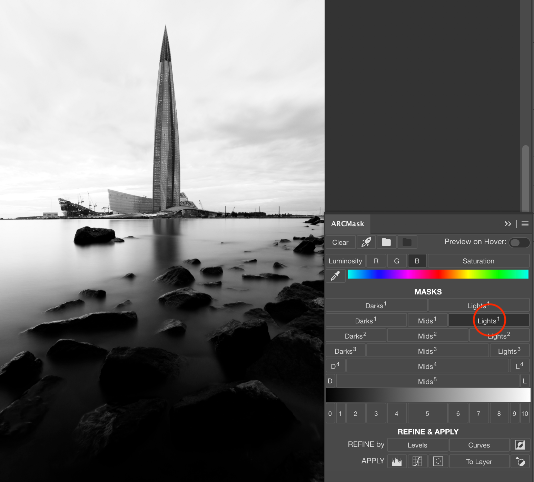This screenshot has width=534, height=482.
Task: Select the B channel button
Action: click(417, 261)
